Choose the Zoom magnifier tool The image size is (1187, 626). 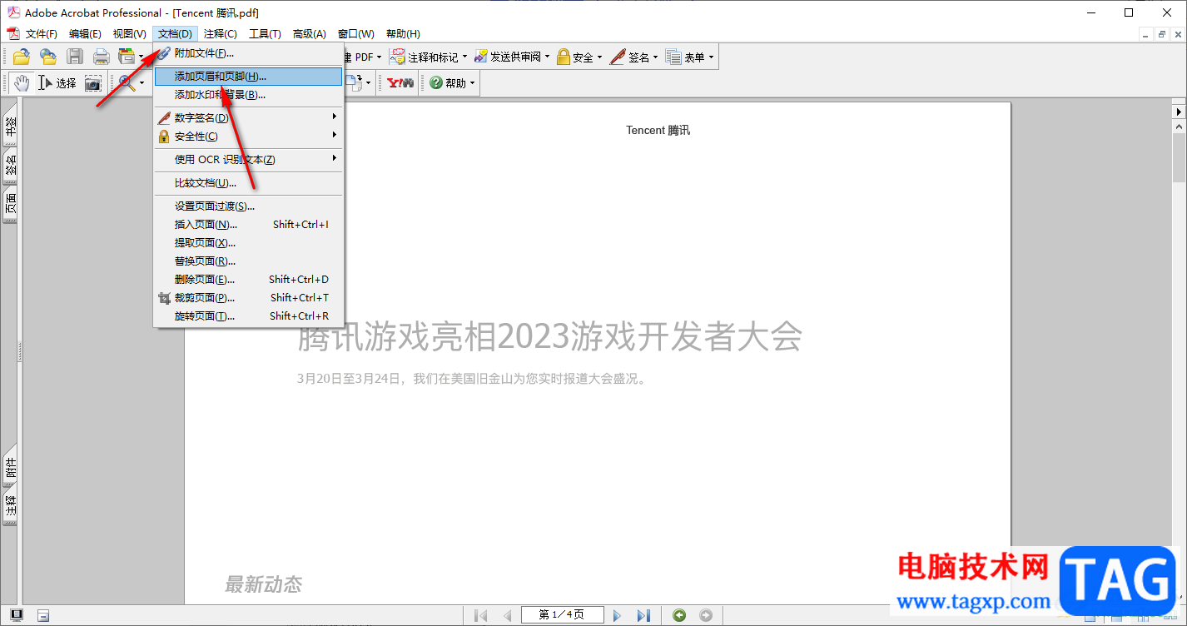(x=127, y=82)
